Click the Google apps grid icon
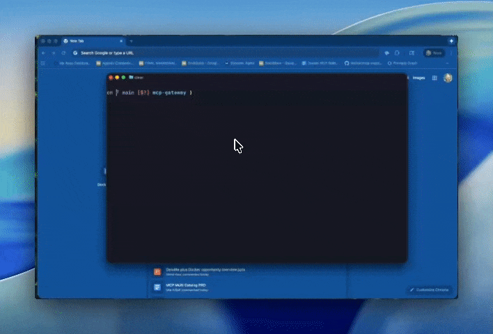The width and height of the screenshot is (493, 334). coord(435,78)
